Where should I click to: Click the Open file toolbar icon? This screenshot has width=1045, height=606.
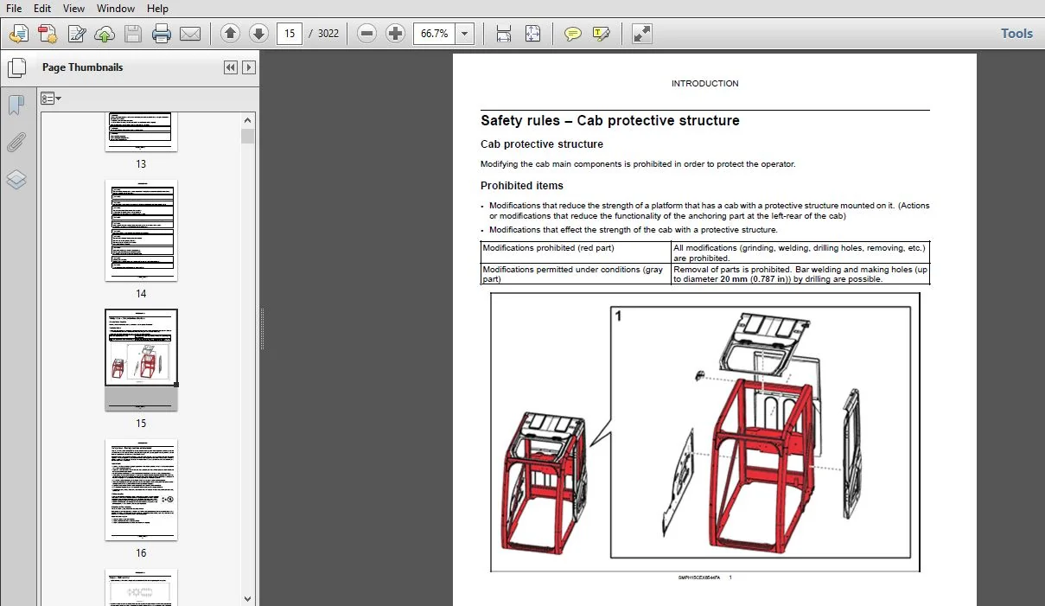pos(19,34)
